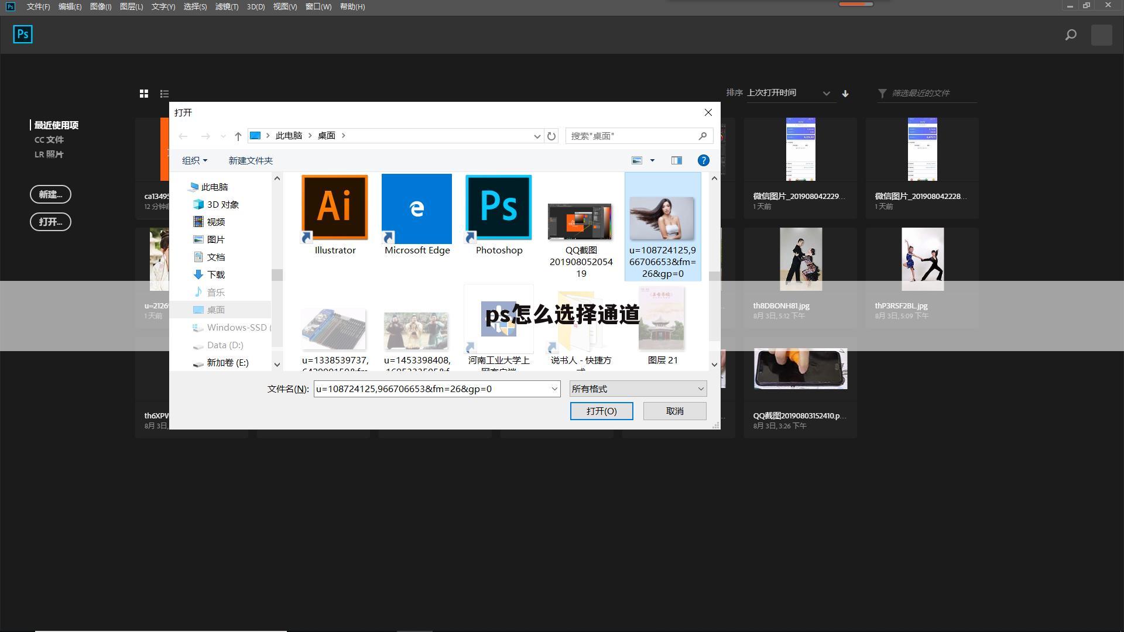The image size is (1124, 632).
Task: Open the recent locations dropdown arrow
Action: pos(223,136)
